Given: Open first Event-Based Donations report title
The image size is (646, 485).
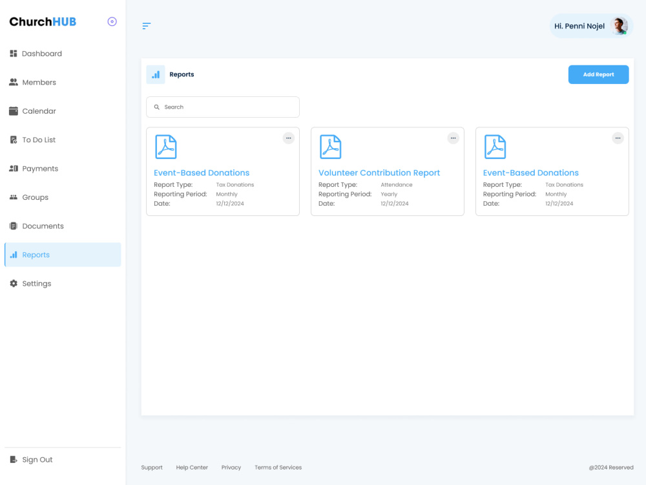Looking at the screenshot, I should click(202, 173).
